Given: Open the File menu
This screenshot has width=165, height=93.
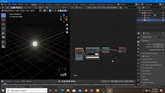Looking at the screenshot, I should click(x=5, y=4).
